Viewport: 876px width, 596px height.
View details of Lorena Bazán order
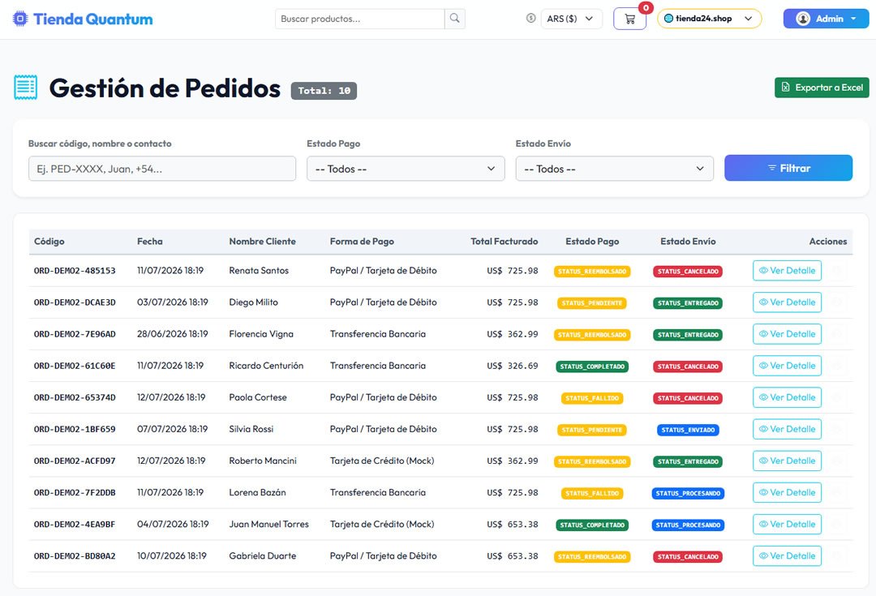[787, 493]
